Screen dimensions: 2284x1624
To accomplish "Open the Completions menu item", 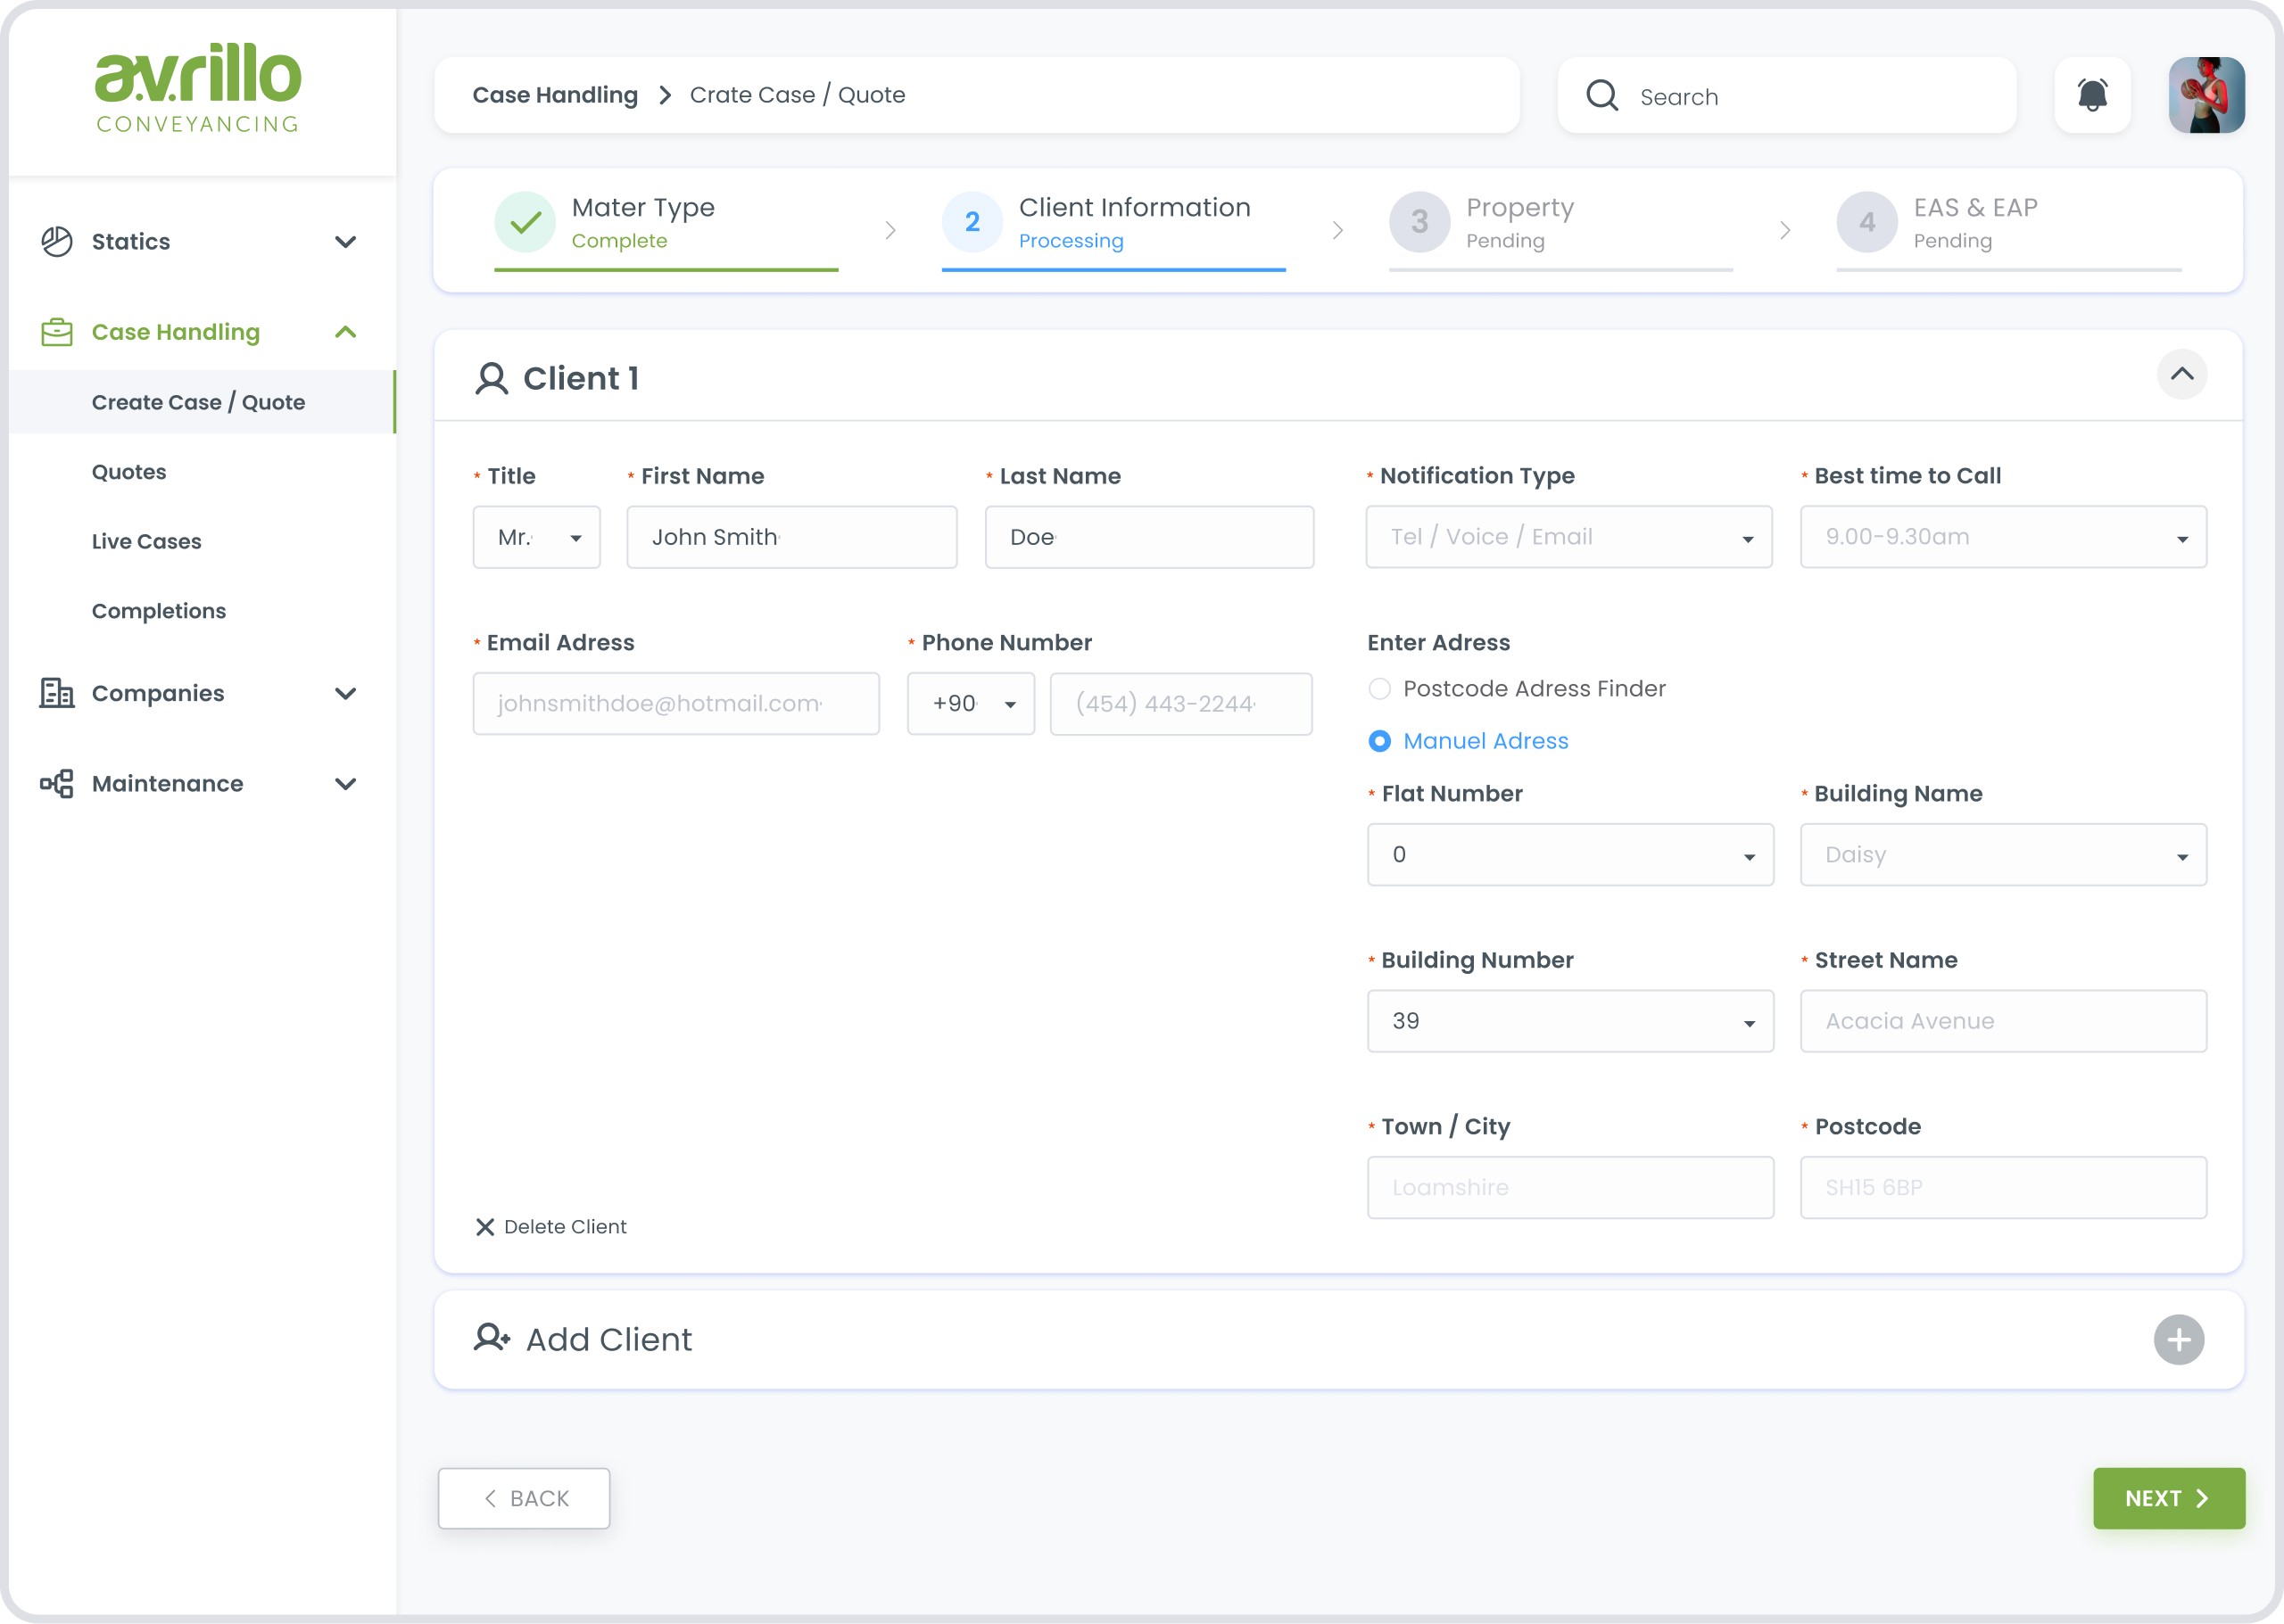I will point(159,611).
